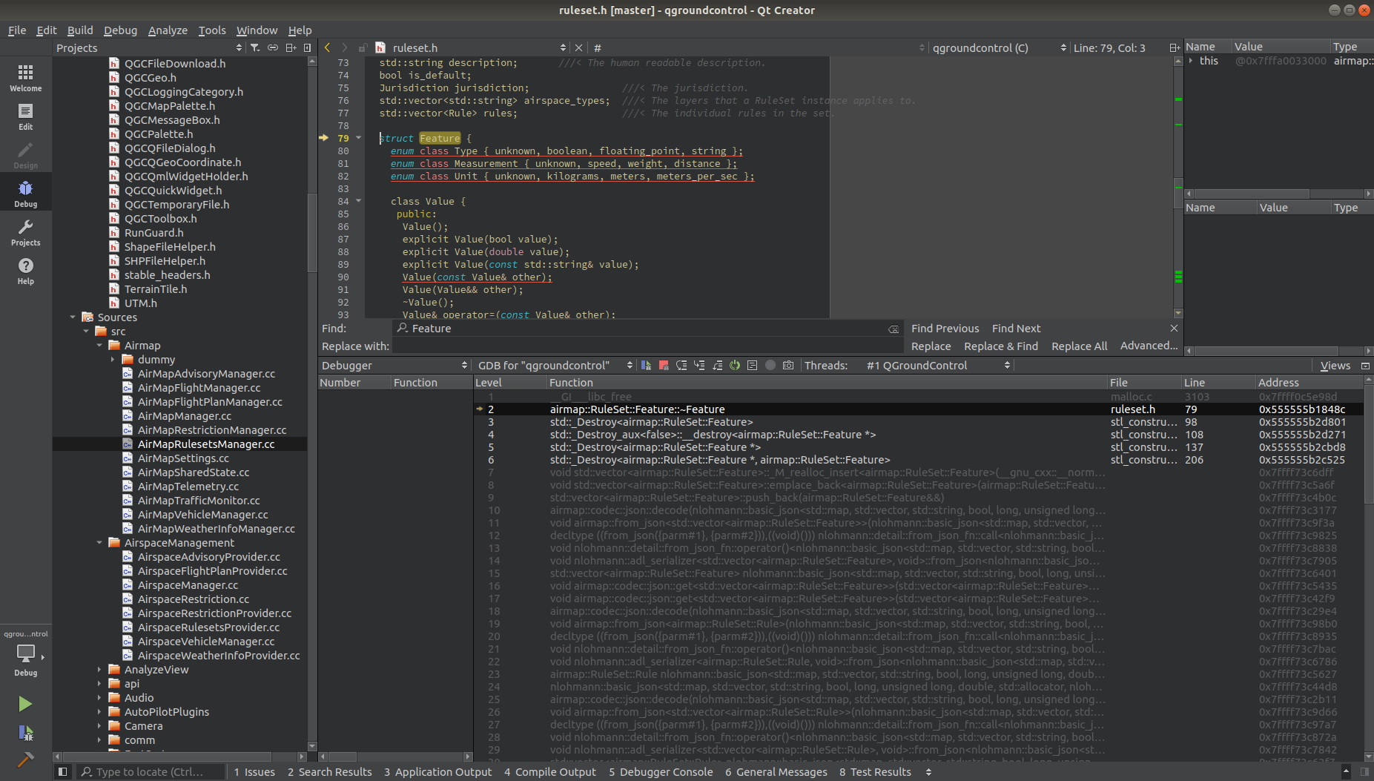Screen dimensions: 1374x781
Task: Start debugging with the run-debug icon
Action: tap(25, 733)
